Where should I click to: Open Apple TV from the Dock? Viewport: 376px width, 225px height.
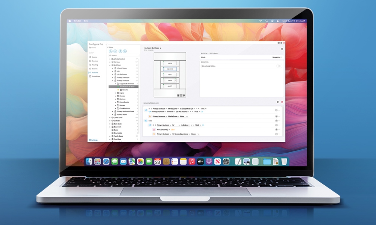click(200, 162)
